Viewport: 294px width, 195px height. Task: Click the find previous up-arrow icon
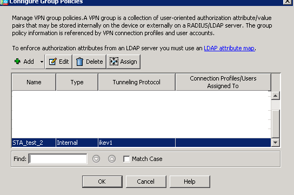pos(112,159)
